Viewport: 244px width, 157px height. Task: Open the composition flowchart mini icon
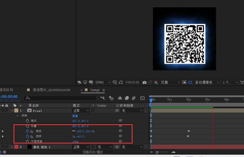click(102, 98)
